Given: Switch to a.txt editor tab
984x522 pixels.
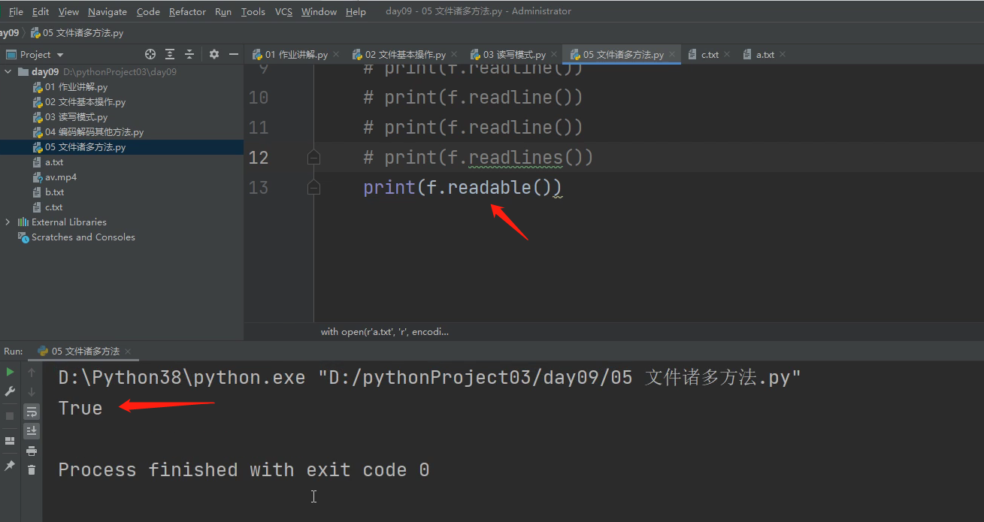Looking at the screenshot, I should click(765, 54).
